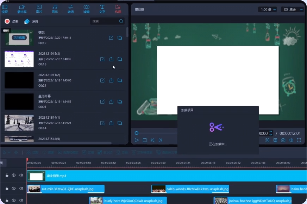307x204 pixels.
Task: Mute the 毕业相册.mp4 track
Action: 21,175
